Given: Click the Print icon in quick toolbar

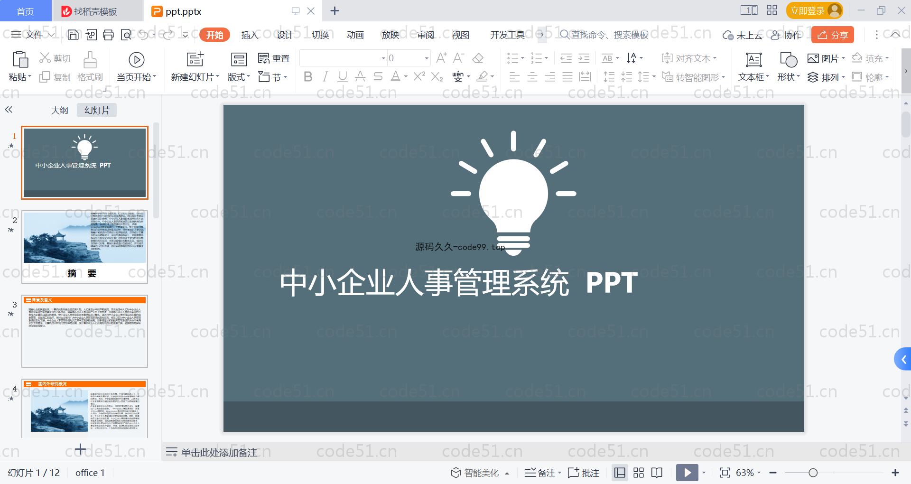Looking at the screenshot, I should (x=108, y=35).
